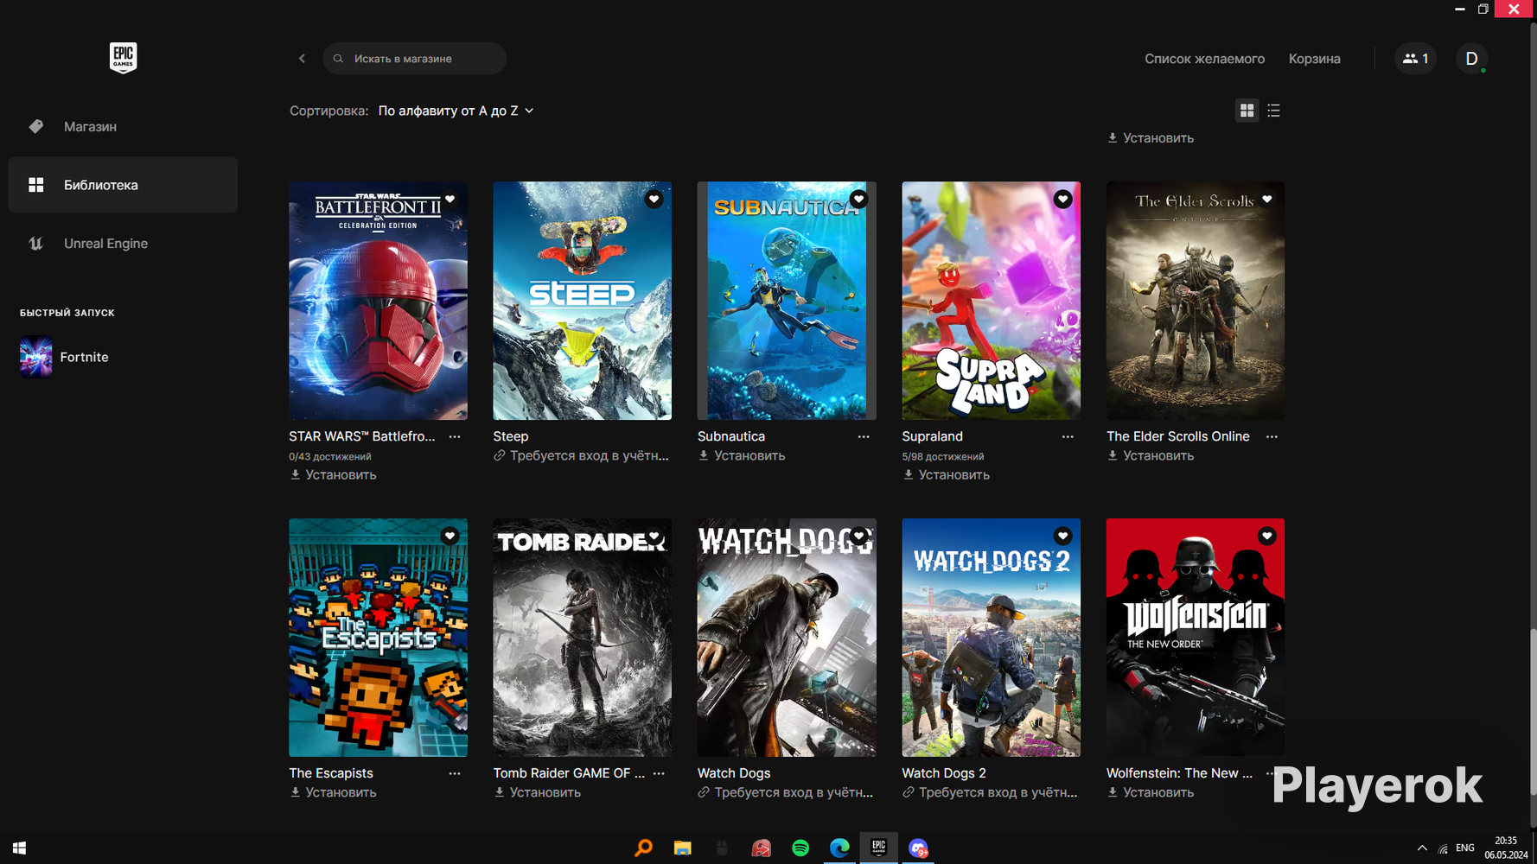Screen dimensions: 1537x864
Task: Toggle favorite heart on The Elder Scrolls Online
Action: coord(1266,199)
